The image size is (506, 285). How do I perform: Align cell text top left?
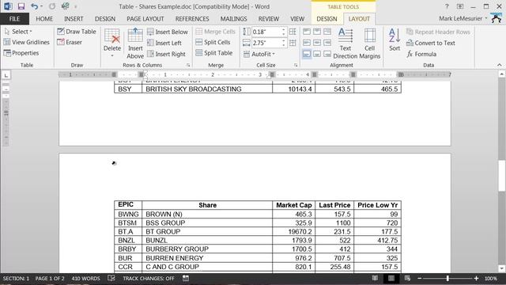(x=307, y=32)
